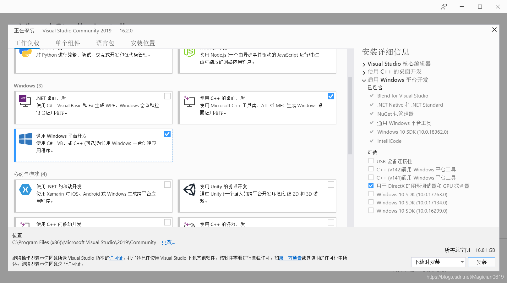Click Blend for Visual Studio included item

pyautogui.click(x=403, y=96)
